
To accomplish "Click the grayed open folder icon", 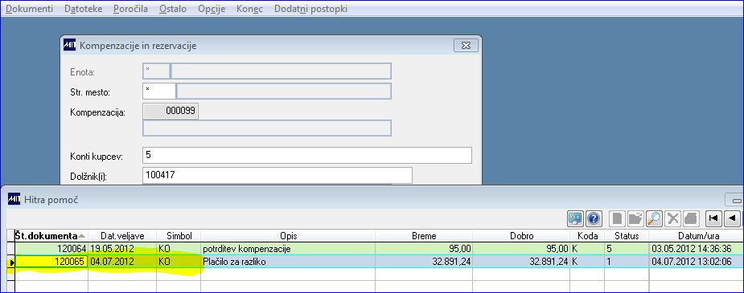I will [x=635, y=218].
